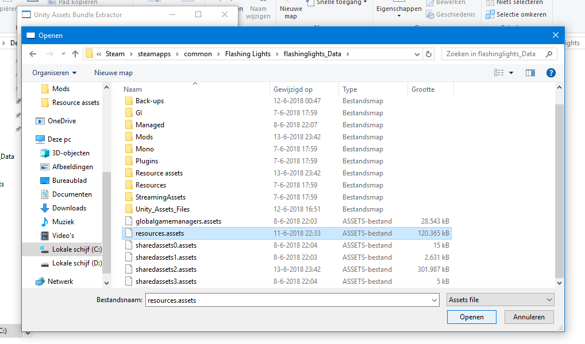Viewport: 585px width, 344px height.
Task: Click the Openen button
Action: click(x=472, y=317)
